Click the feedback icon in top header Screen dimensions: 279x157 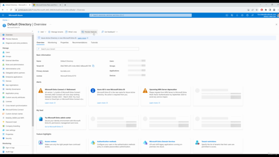[x=252, y=15]
